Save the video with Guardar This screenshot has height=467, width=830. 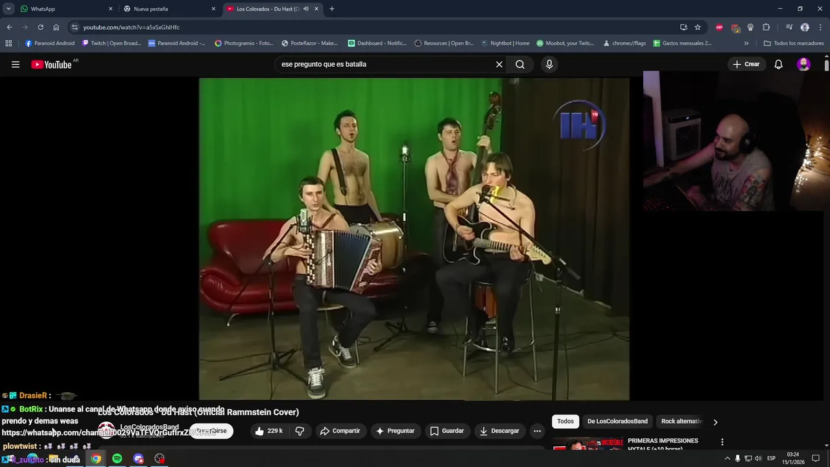tap(447, 431)
